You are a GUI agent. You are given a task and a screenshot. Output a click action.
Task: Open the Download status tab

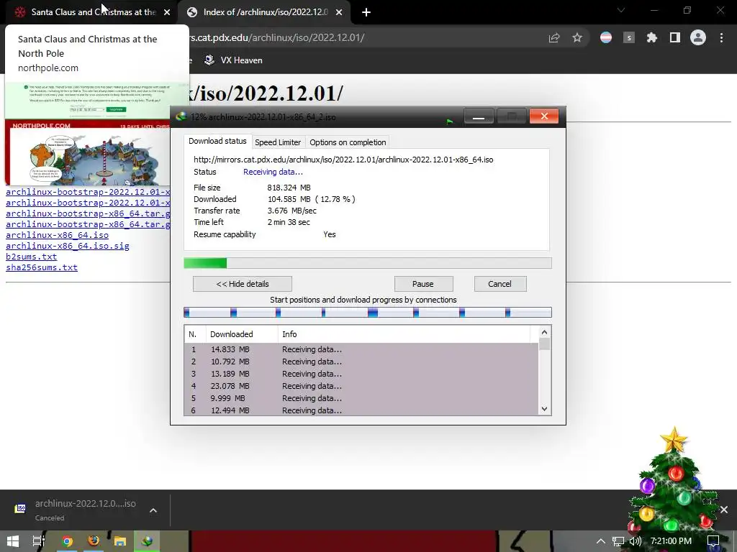coord(217,142)
